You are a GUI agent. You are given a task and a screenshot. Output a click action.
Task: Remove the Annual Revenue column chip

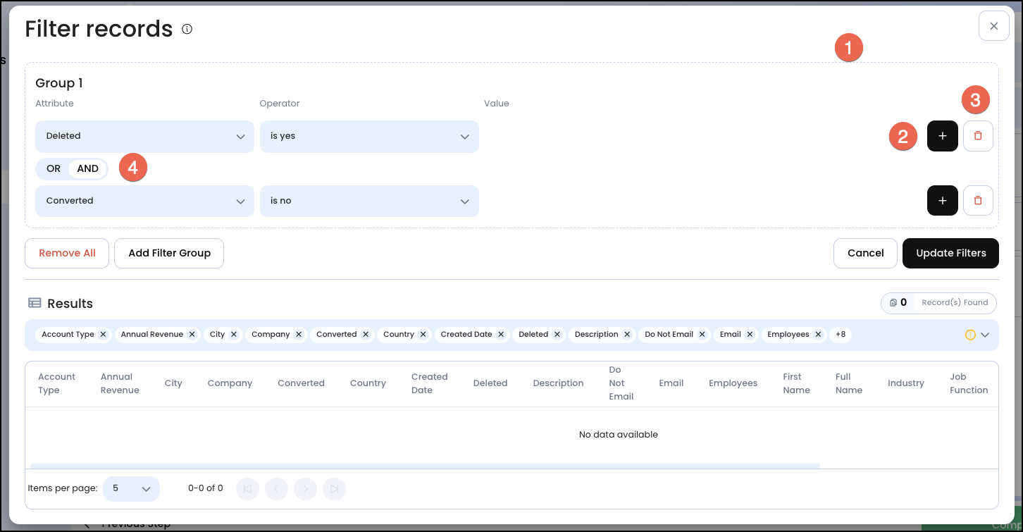192,335
